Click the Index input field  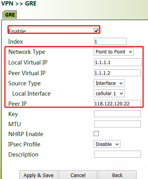110,41
